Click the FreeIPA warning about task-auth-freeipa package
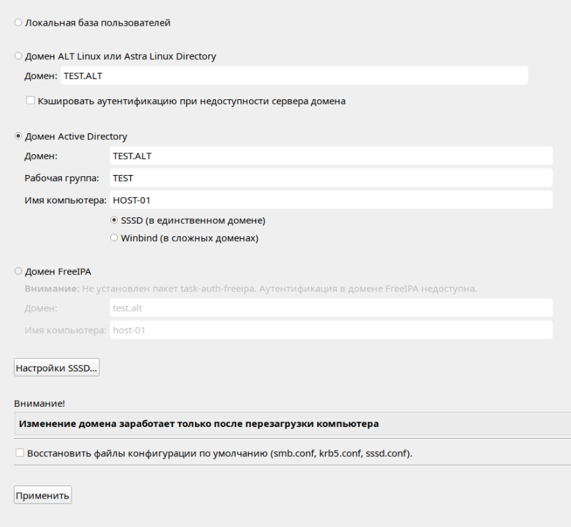The width and height of the screenshot is (571, 527). pos(251,289)
